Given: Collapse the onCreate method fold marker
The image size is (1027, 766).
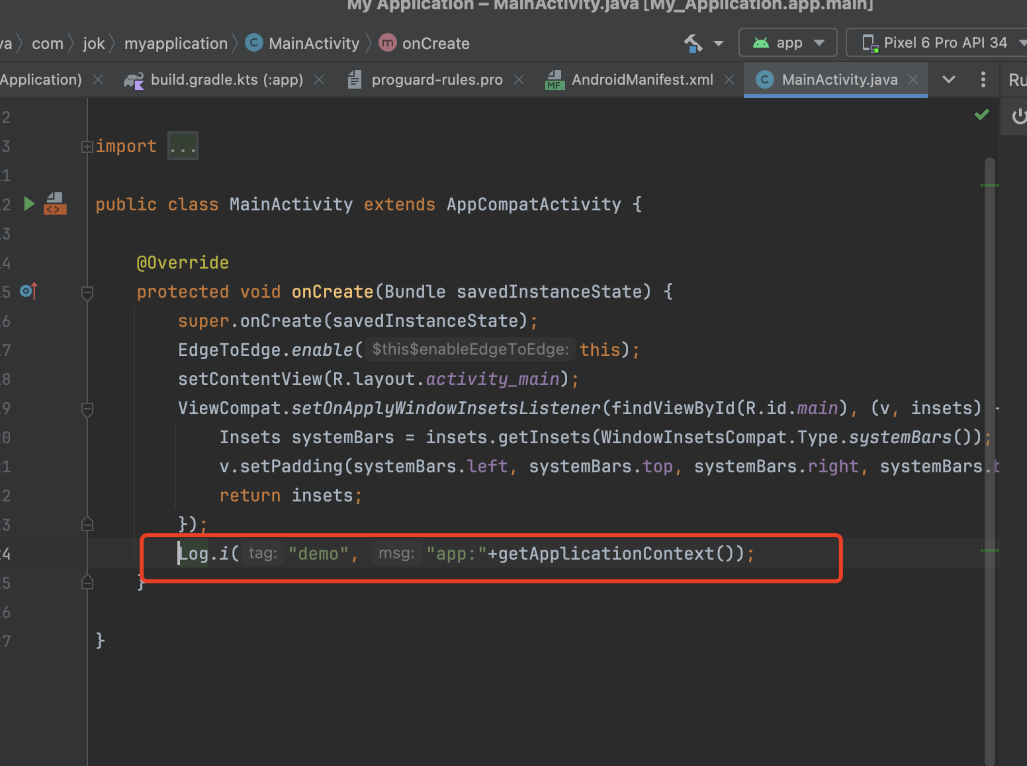Looking at the screenshot, I should tap(87, 292).
